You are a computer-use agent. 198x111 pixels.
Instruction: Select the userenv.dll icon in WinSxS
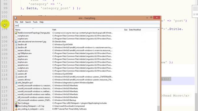[x=16, y=77]
